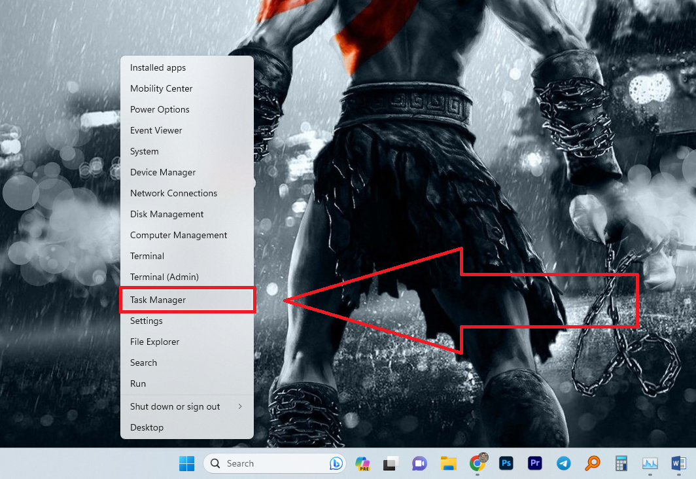The image size is (696, 479).
Task: Open the Calculator app in taskbar
Action: click(x=621, y=463)
